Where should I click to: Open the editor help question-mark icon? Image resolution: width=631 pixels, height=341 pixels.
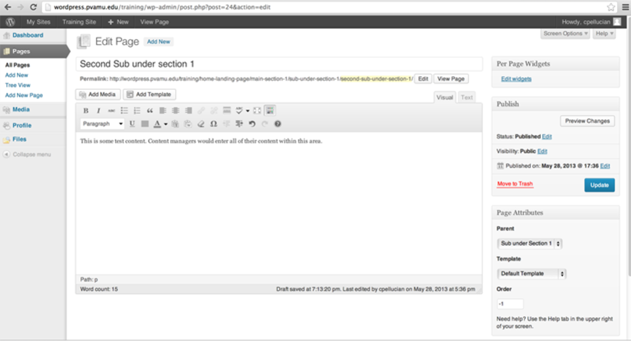point(278,124)
